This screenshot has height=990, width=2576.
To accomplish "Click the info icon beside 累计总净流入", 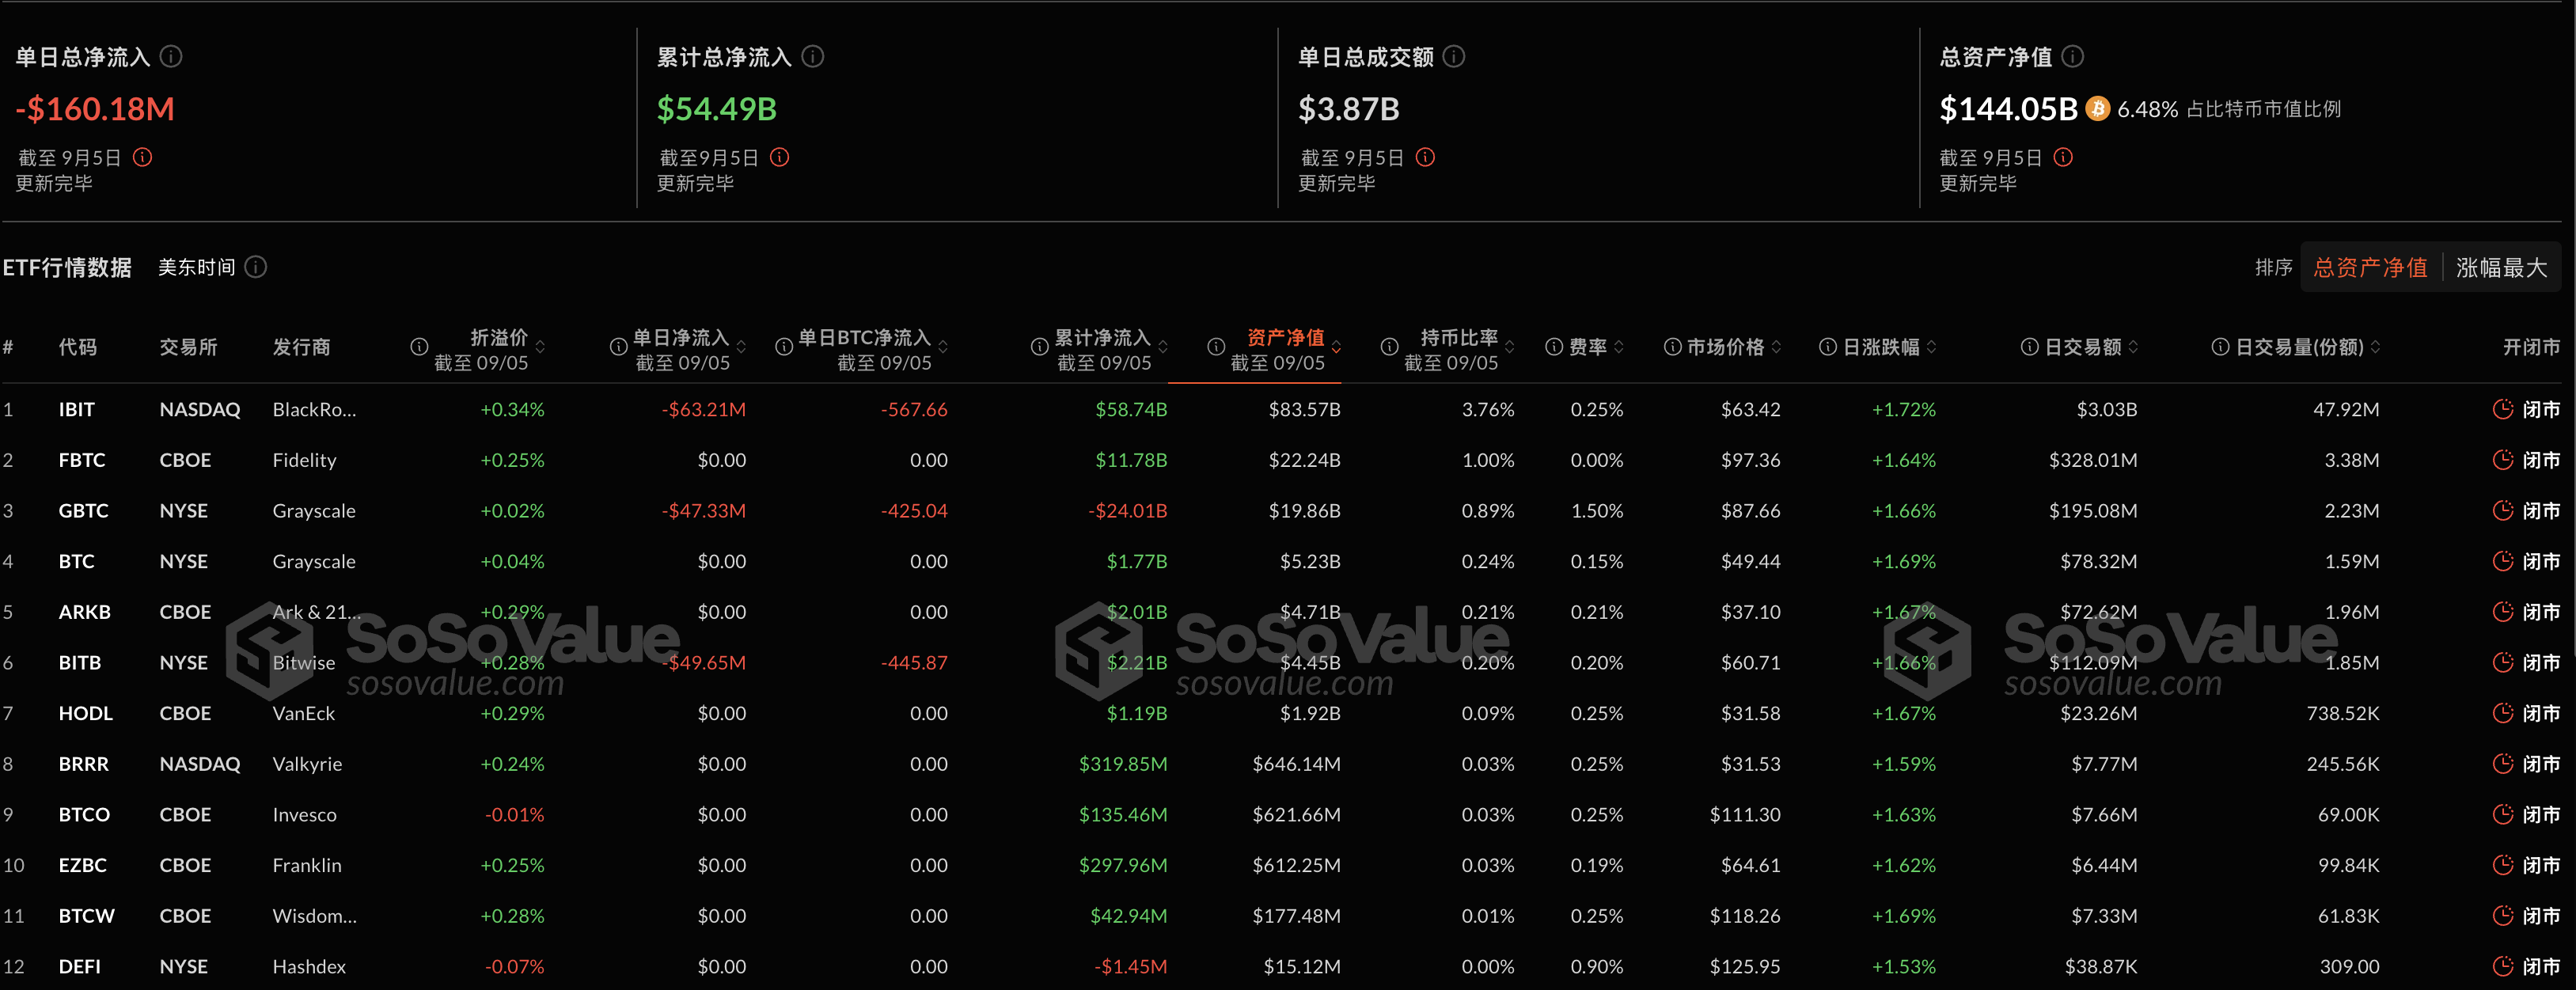I will click(813, 57).
